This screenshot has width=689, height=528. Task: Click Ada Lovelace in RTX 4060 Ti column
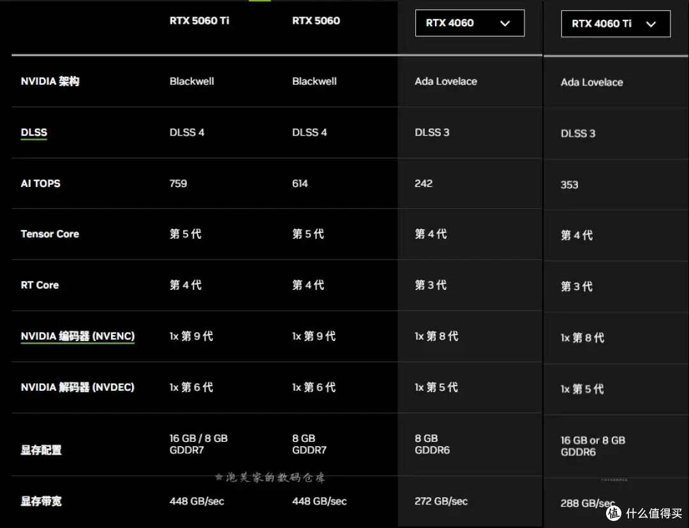tap(592, 82)
